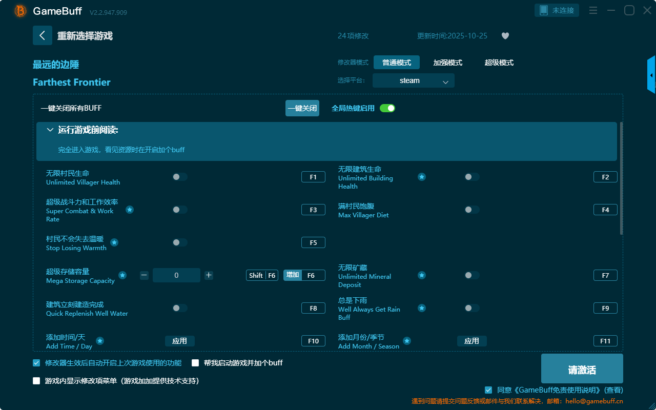Collapse the read-before-running section chevron
The image size is (656, 410).
tap(50, 130)
